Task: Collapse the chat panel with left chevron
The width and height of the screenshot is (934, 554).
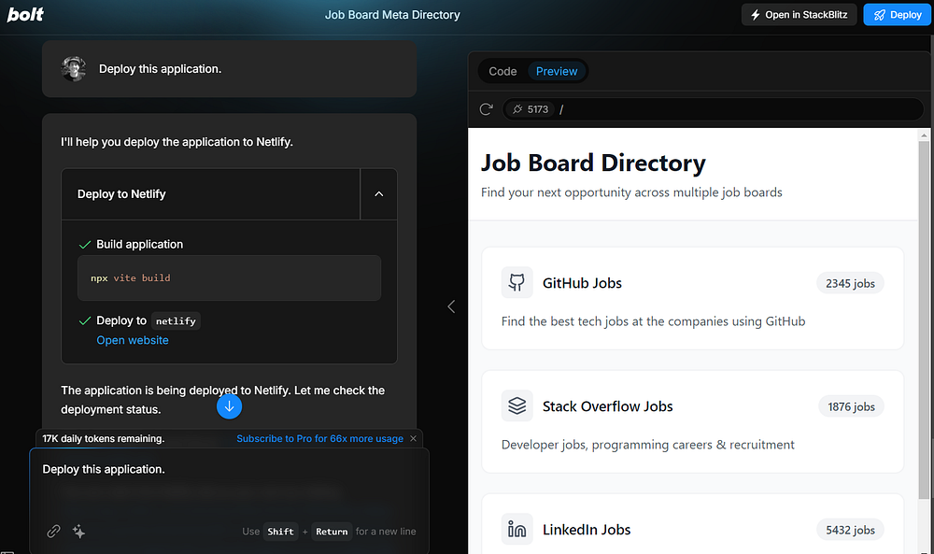Action: click(x=451, y=306)
